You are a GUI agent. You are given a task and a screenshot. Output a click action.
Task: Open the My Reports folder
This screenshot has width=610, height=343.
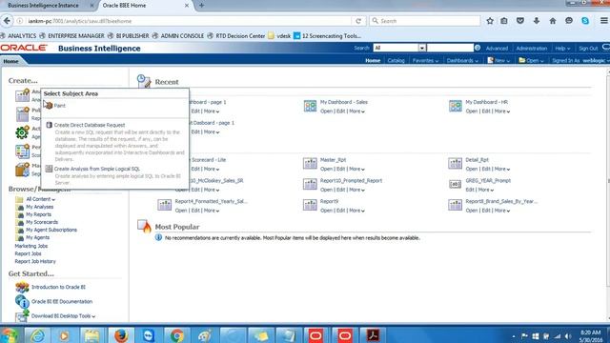[38, 214]
